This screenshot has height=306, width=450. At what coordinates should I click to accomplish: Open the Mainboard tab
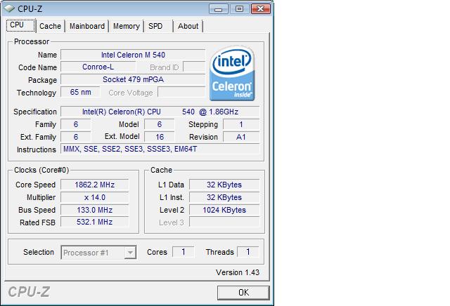87,26
